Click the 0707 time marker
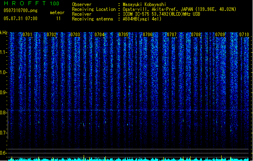253x161 pixels. tap(172, 35)
